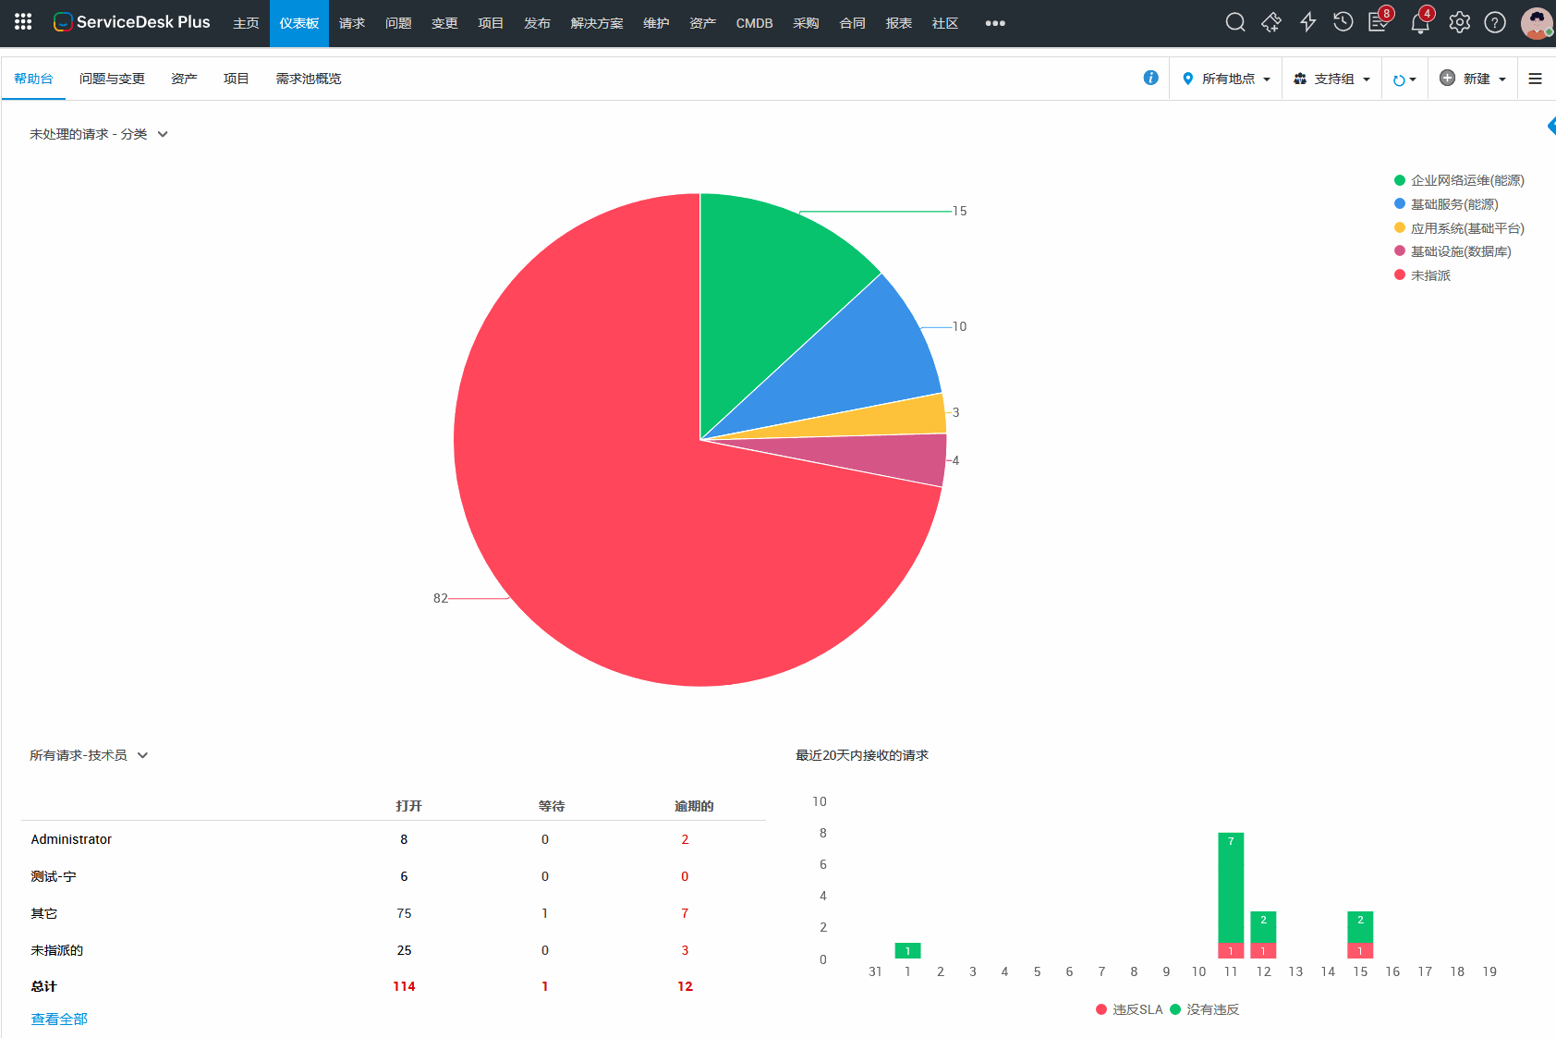Open the notifications bell

coord(1421,21)
